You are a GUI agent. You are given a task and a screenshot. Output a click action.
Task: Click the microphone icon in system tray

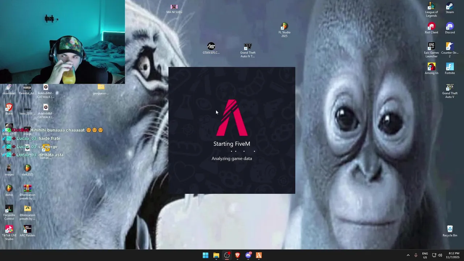click(416, 255)
